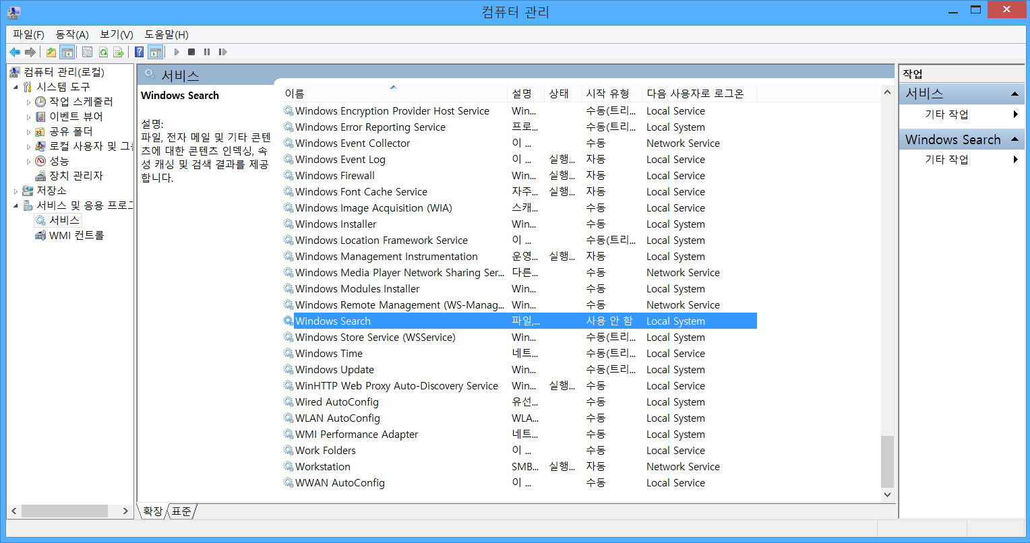The image size is (1030, 543).
Task: Click the 장치 관리자 icon in tree
Action: (x=40, y=176)
